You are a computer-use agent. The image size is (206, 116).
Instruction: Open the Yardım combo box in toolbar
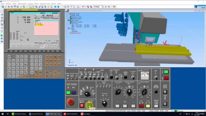click(x=98, y=7)
